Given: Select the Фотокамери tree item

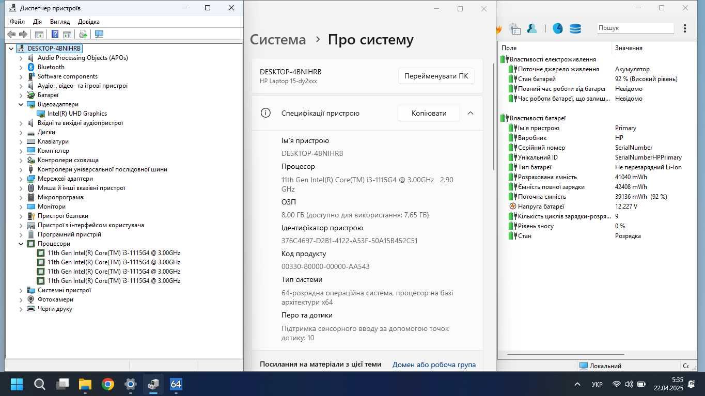Looking at the screenshot, I should tap(55, 299).
